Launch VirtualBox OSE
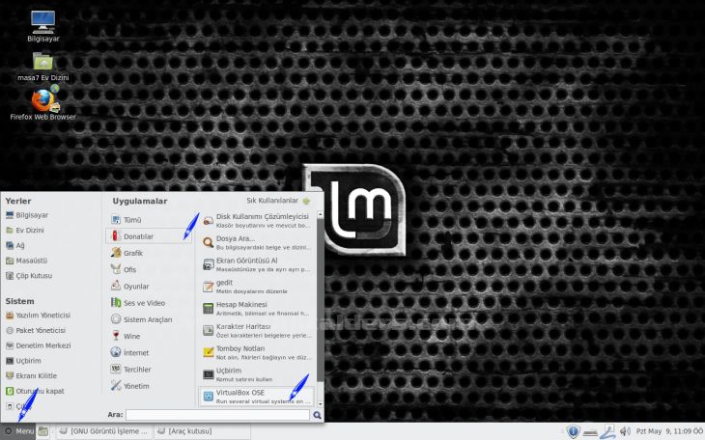 256,397
